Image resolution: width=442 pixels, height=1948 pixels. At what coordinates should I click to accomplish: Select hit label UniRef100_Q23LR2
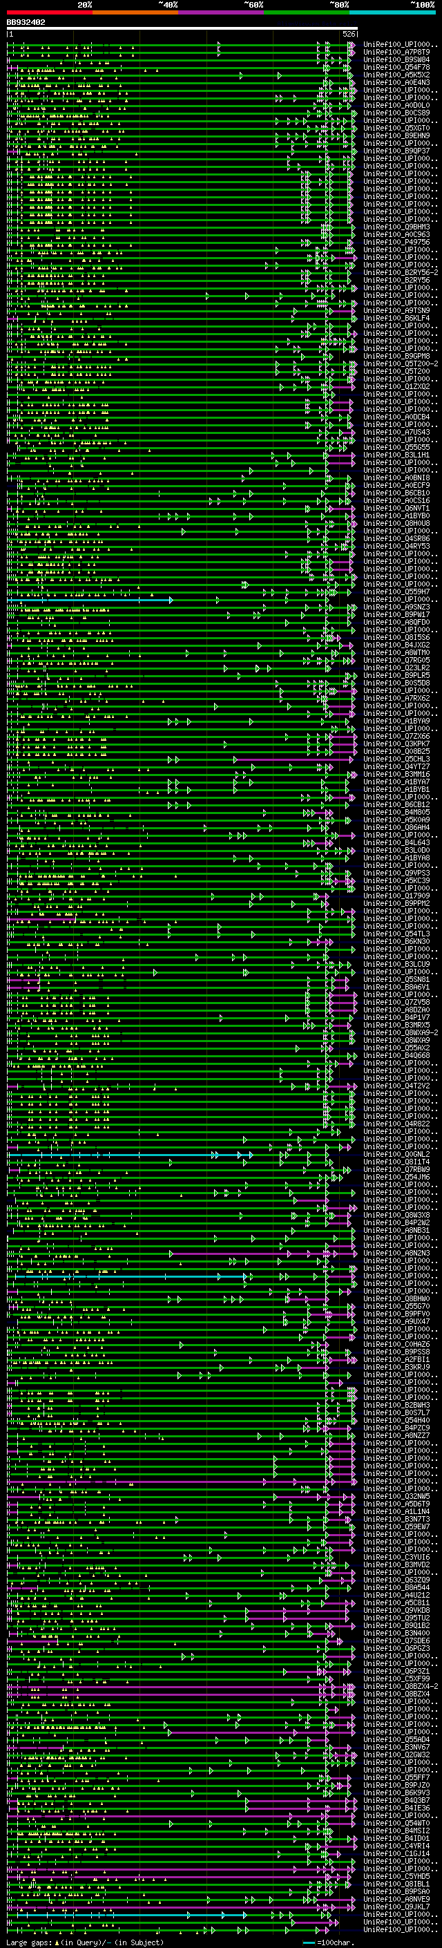click(396, 668)
